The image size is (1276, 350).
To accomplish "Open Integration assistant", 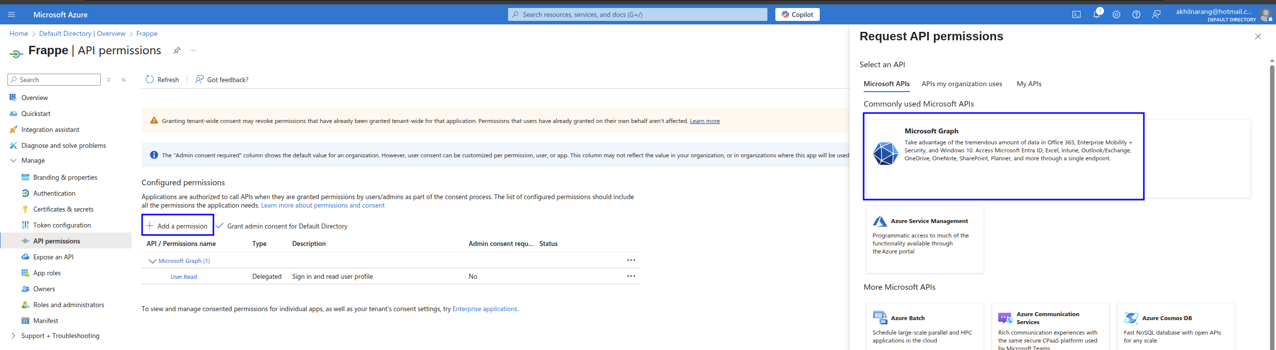I will 50,129.
